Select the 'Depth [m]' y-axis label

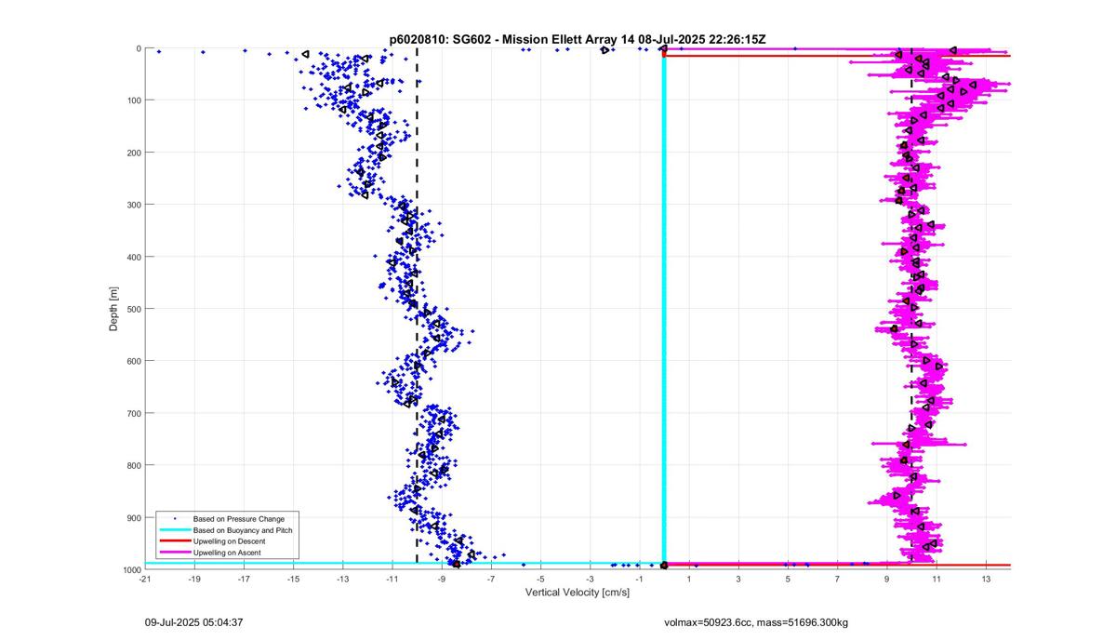113,309
